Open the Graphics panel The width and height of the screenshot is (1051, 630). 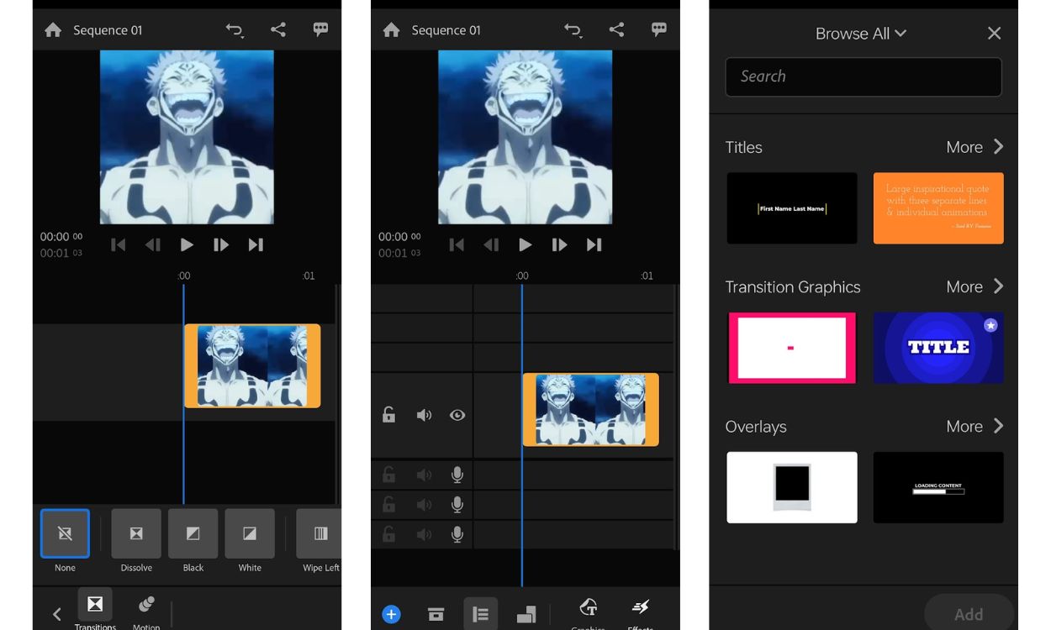click(x=589, y=612)
